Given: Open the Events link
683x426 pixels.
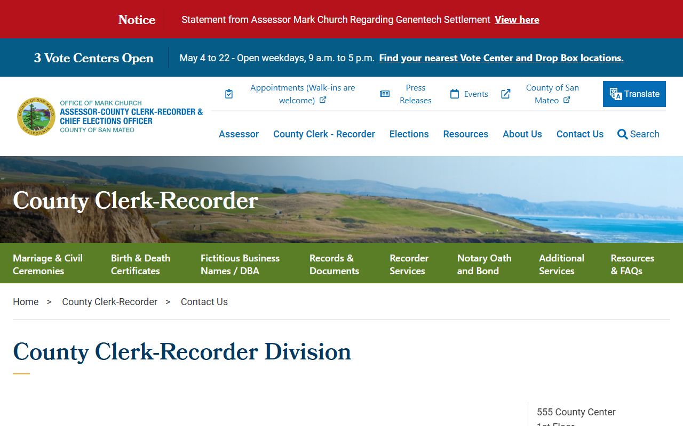Looking at the screenshot, I should click(476, 94).
